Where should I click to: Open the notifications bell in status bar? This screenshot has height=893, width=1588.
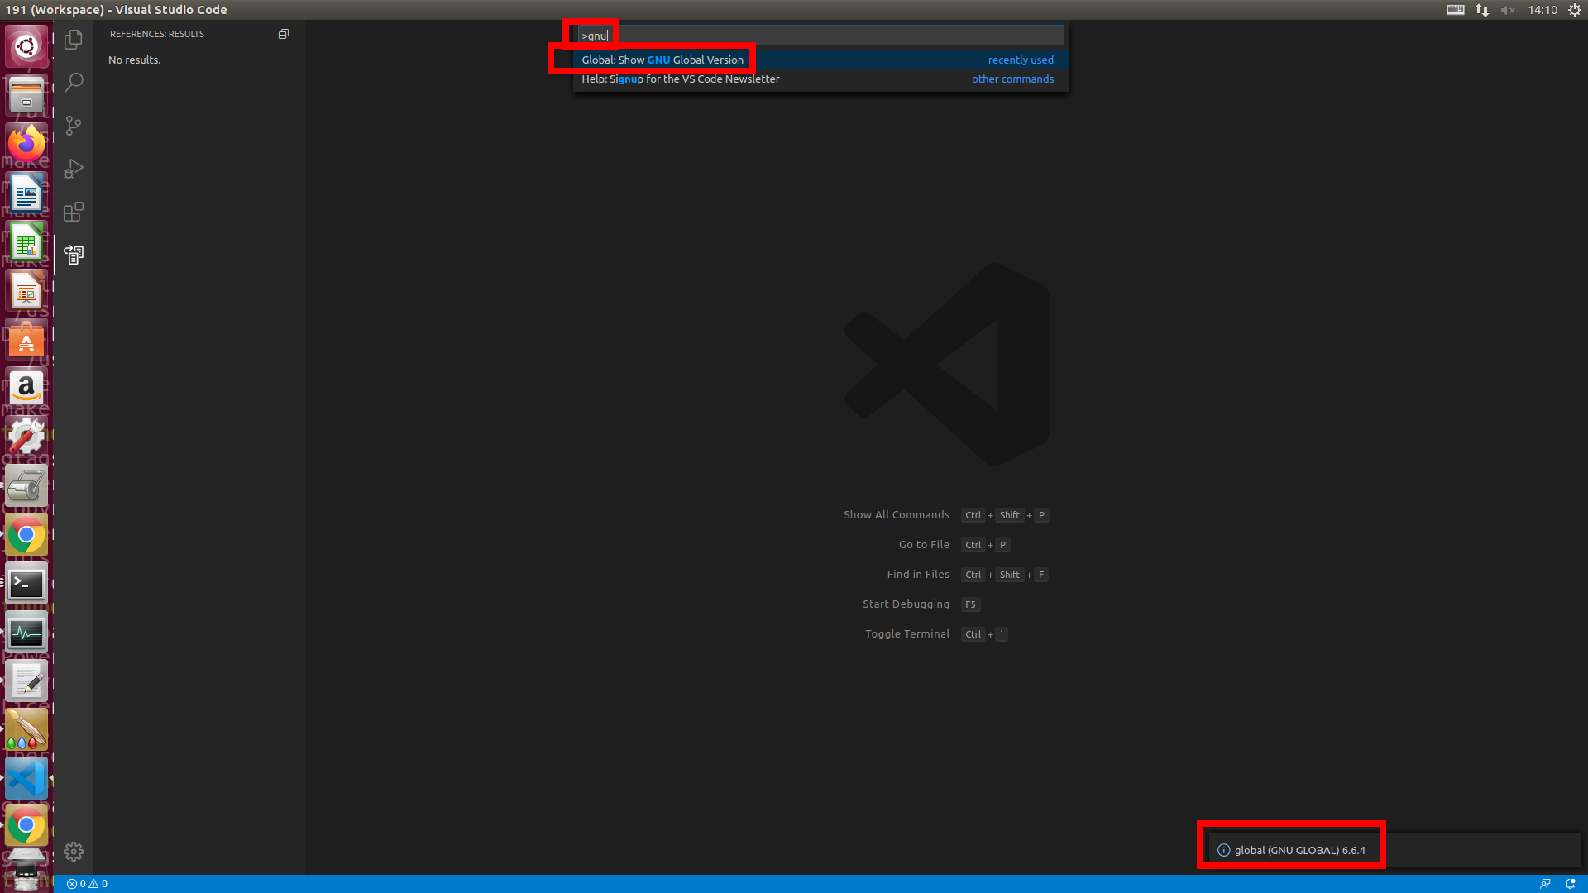coord(1571,884)
